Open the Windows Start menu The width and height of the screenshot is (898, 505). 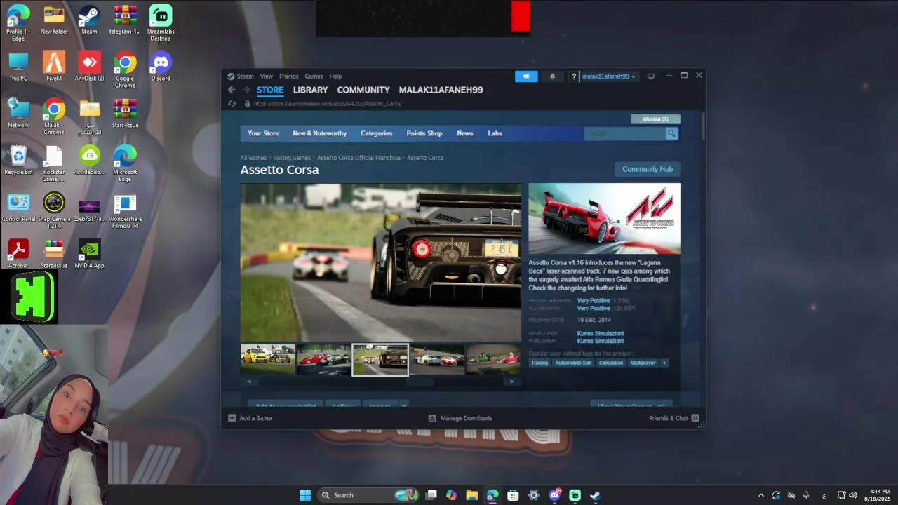click(305, 495)
